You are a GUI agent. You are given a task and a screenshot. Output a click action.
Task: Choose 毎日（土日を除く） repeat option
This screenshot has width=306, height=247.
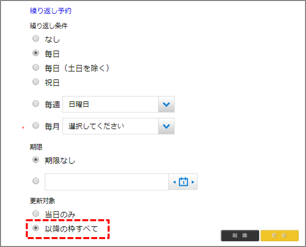36,67
